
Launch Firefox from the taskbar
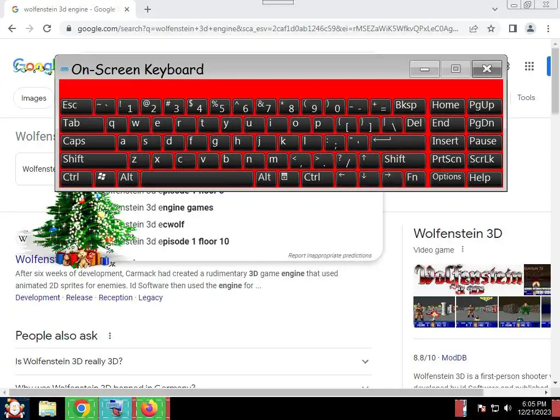[149, 409]
